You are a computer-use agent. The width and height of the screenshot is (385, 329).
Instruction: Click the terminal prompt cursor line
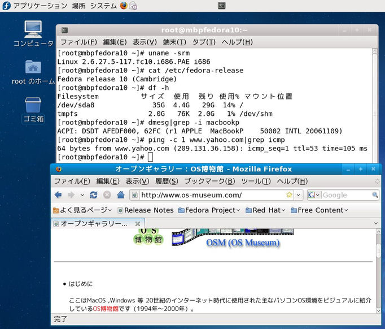pyautogui.click(x=105, y=157)
